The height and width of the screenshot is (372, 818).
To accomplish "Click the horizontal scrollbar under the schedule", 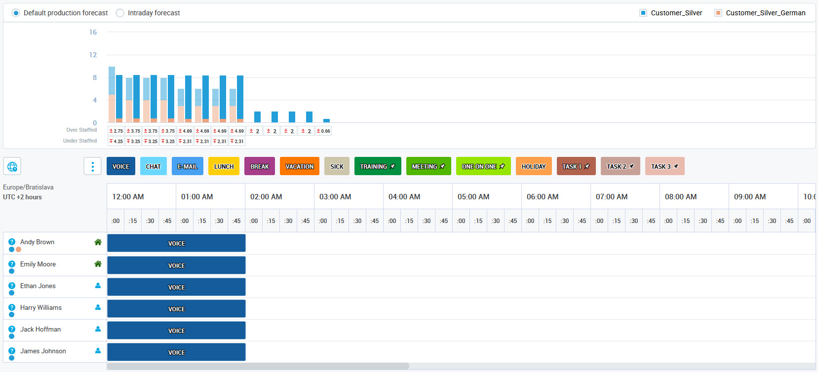I will pos(258,366).
